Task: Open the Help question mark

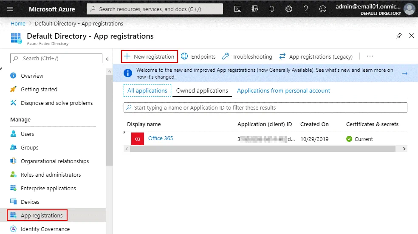Action: (306, 9)
